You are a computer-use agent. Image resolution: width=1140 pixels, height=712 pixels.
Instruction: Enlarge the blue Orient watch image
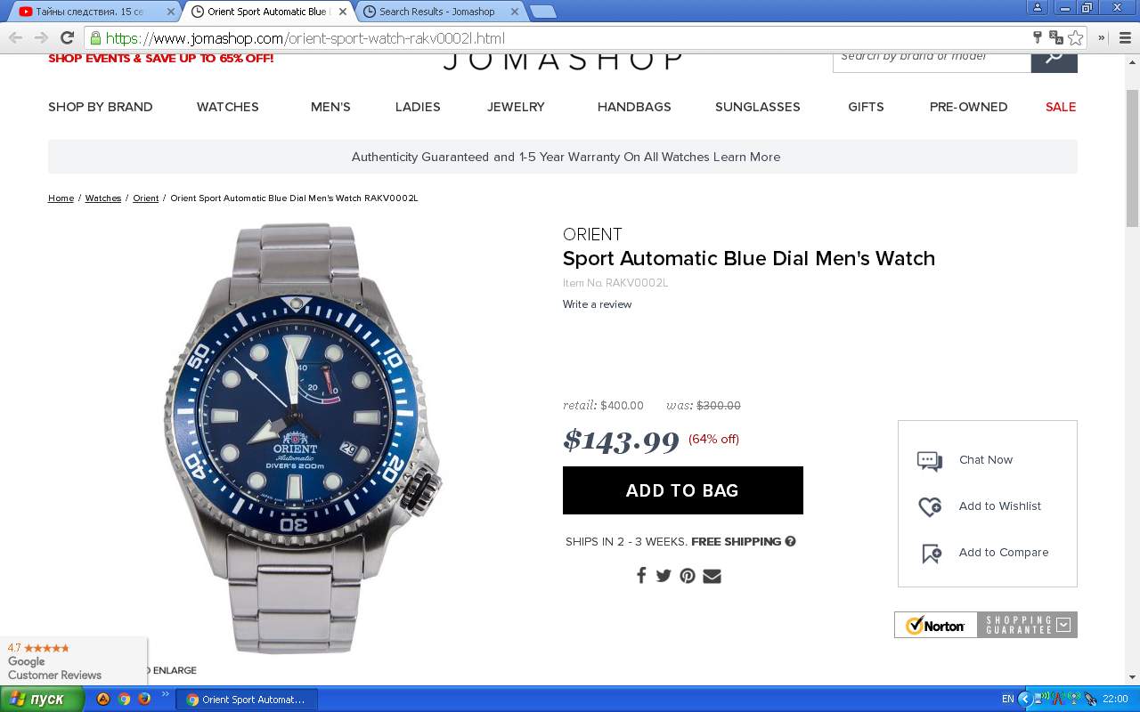pos(303,436)
